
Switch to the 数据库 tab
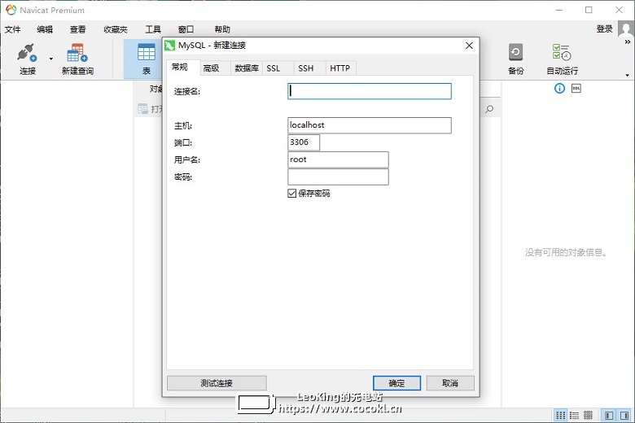pyautogui.click(x=247, y=68)
